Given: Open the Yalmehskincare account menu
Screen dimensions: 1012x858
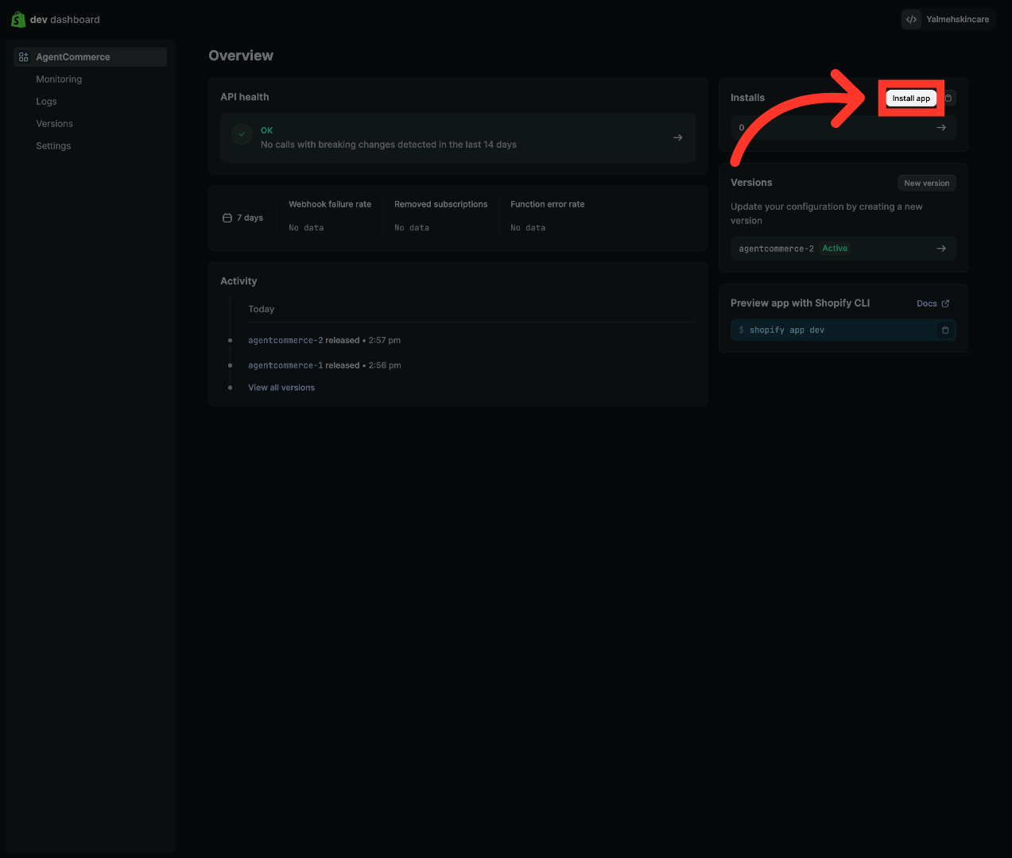Looking at the screenshot, I should click(x=948, y=19).
